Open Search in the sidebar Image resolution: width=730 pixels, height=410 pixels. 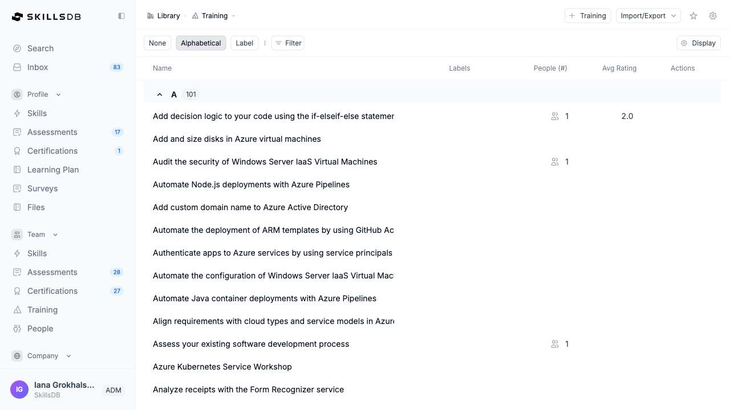pyautogui.click(x=40, y=48)
